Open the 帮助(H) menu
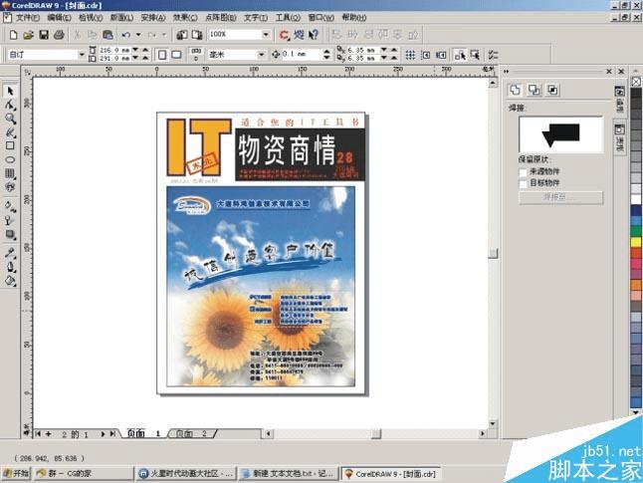 tap(354, 18)
